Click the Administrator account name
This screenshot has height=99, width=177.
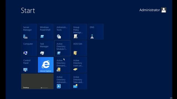[x=150, y=10]
